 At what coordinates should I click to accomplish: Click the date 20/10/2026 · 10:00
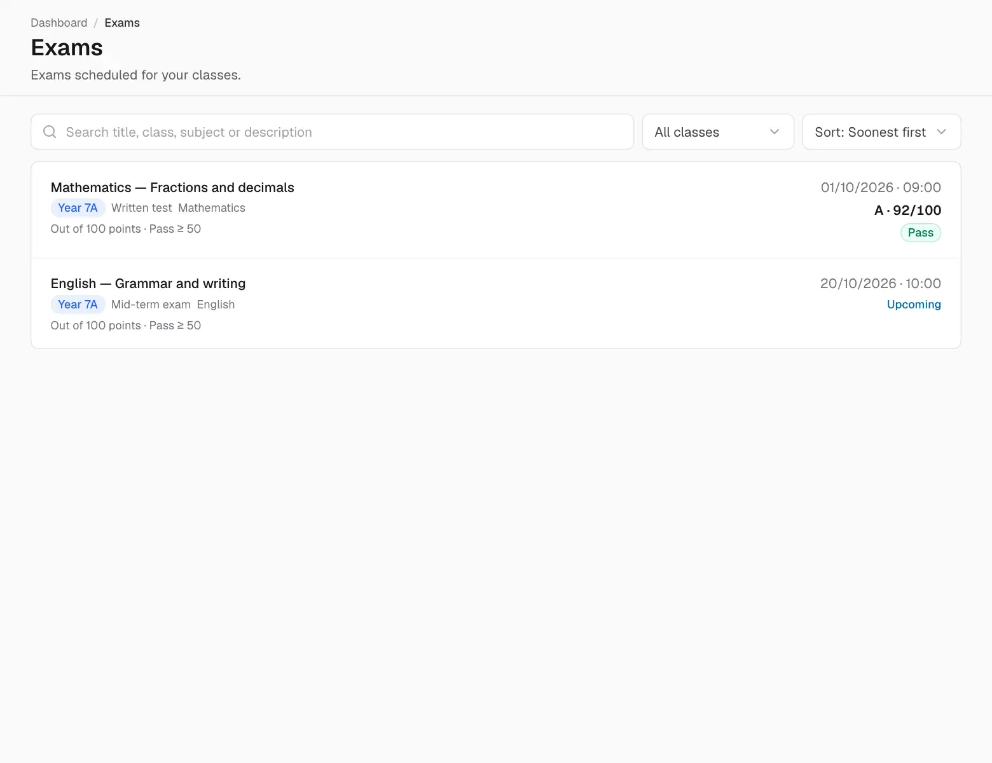pyautogui.click(x=881, y=284)
